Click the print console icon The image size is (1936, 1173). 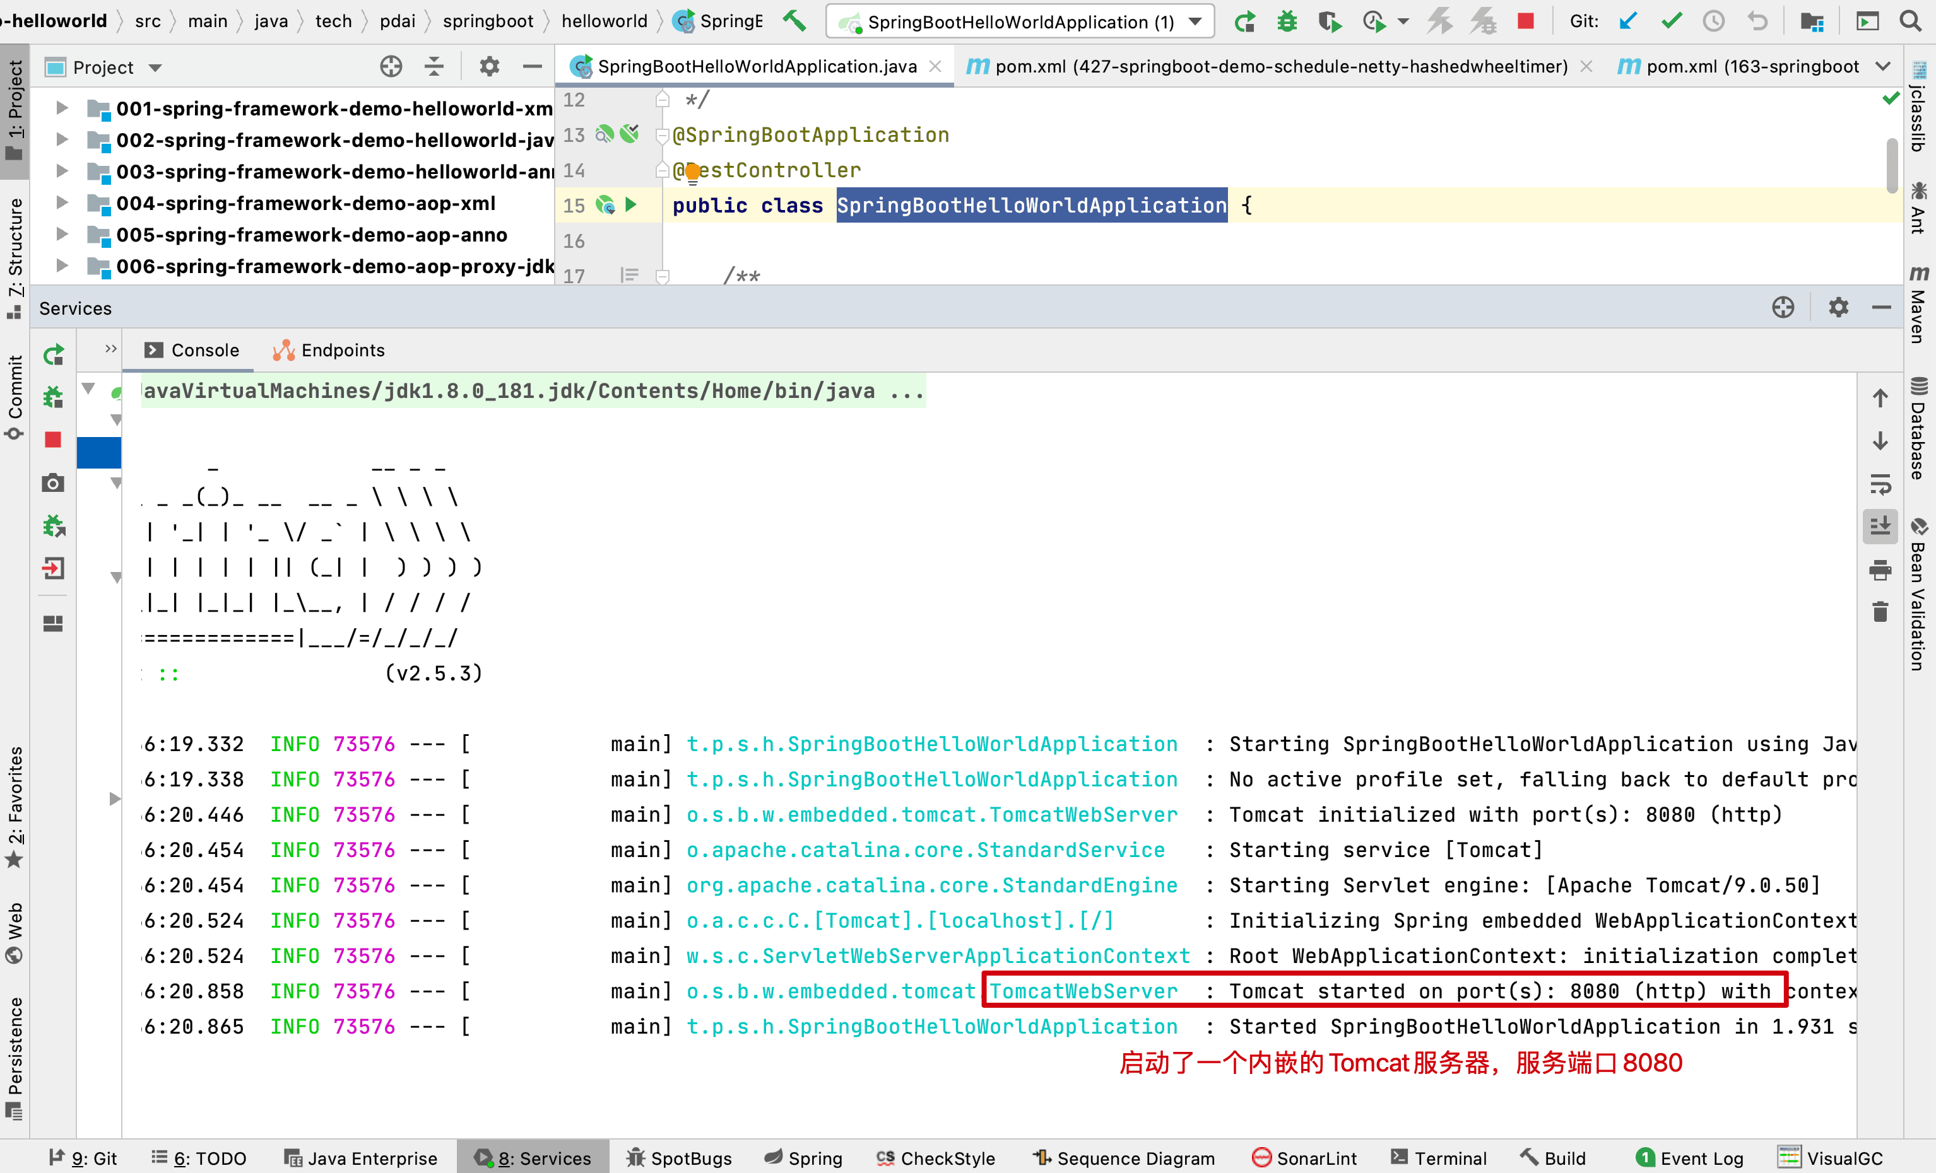click(x=1879, y=569)
